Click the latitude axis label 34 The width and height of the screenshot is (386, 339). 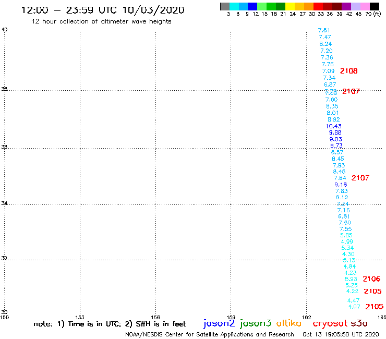pos(4,203)
